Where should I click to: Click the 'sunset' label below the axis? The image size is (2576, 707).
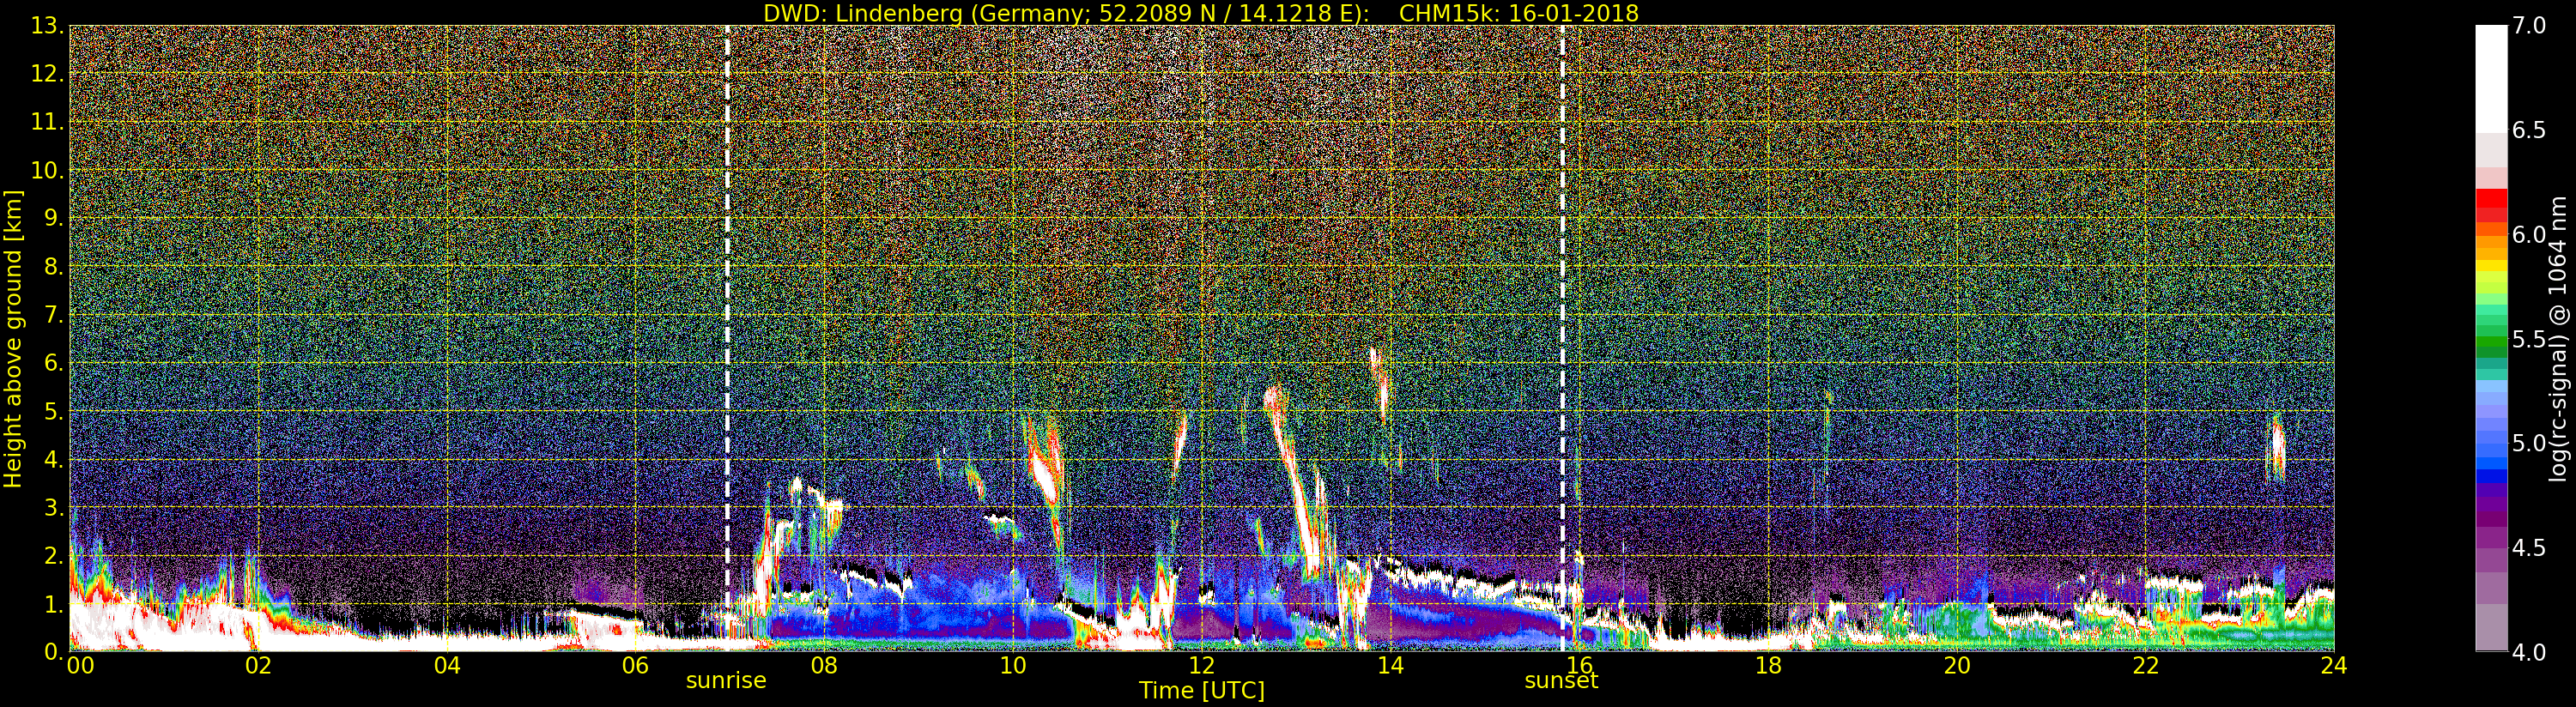click(x=1561, y=681)
